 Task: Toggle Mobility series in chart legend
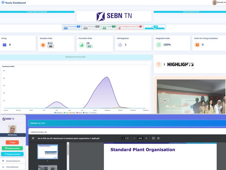[x=79, y=112]
